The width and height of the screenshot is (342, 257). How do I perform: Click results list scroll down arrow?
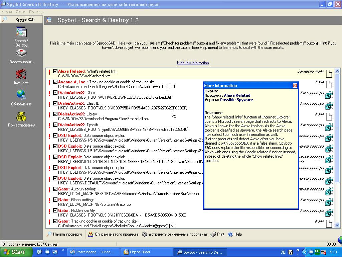coord(337,225)
